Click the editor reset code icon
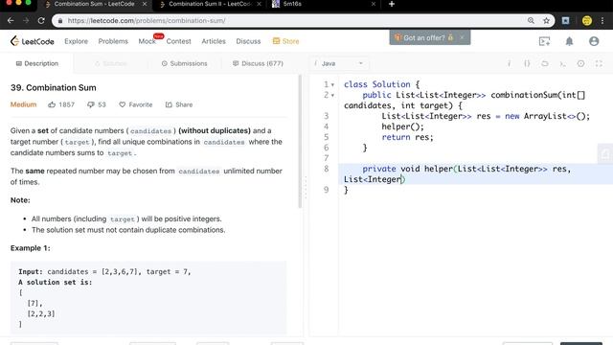This screenshot has height=345, width=613. click(x=545, y=63)
